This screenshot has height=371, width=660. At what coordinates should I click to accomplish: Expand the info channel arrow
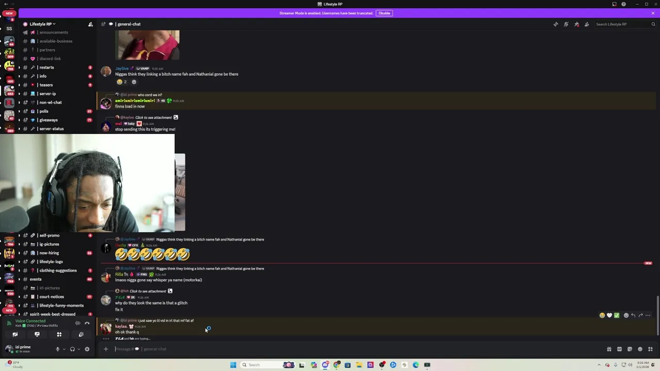pyautogui.click(x=20, y=76)
